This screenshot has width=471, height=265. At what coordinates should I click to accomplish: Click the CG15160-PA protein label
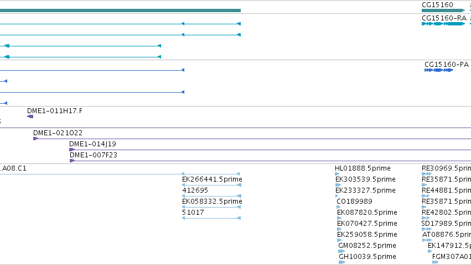(446, 65)
